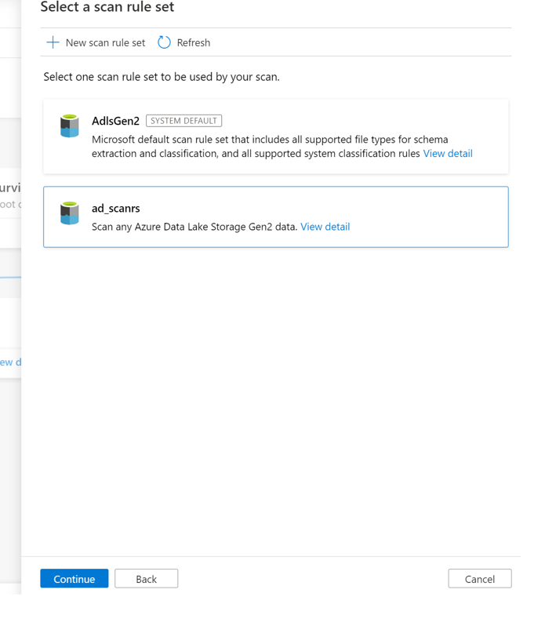Screen dimensions: 545x626
Task: Select the AdlsGen2 rule set title
Action: coord(115,121)
